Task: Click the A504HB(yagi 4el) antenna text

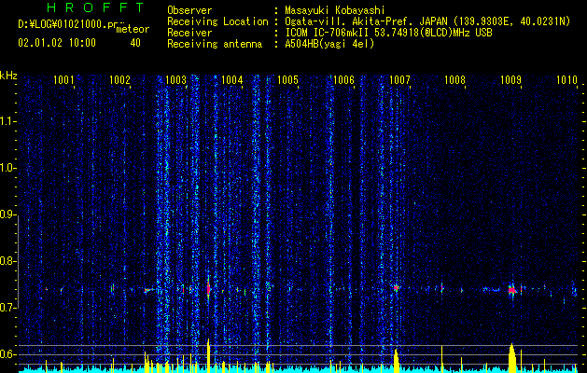Action: (329, 44)
